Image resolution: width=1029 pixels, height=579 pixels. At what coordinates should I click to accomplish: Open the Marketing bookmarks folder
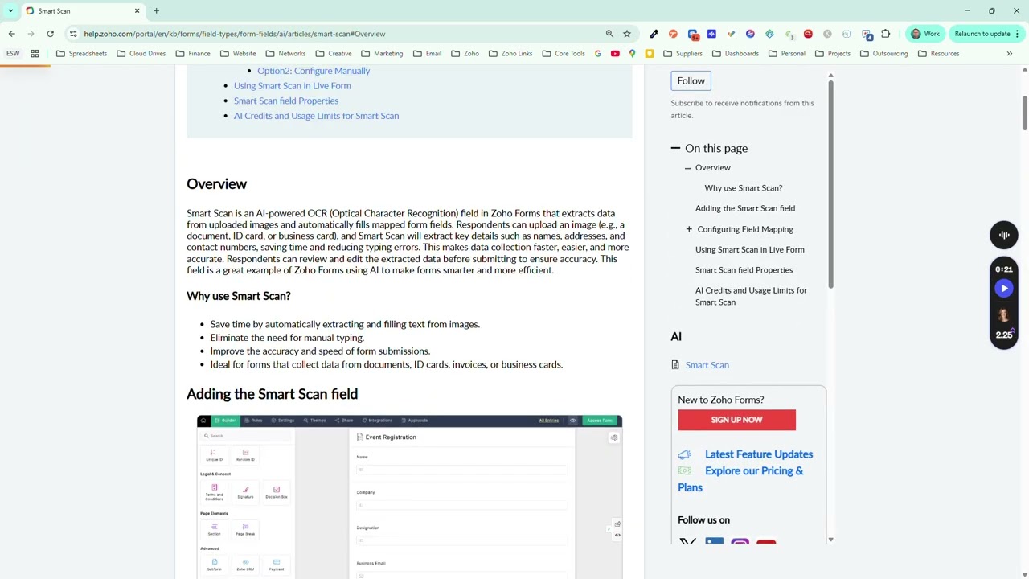pyautogui.click(x=382, y=54)
